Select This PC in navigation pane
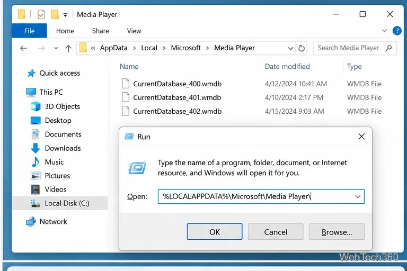This screenshot has width=407, height=271. point(51,92)
